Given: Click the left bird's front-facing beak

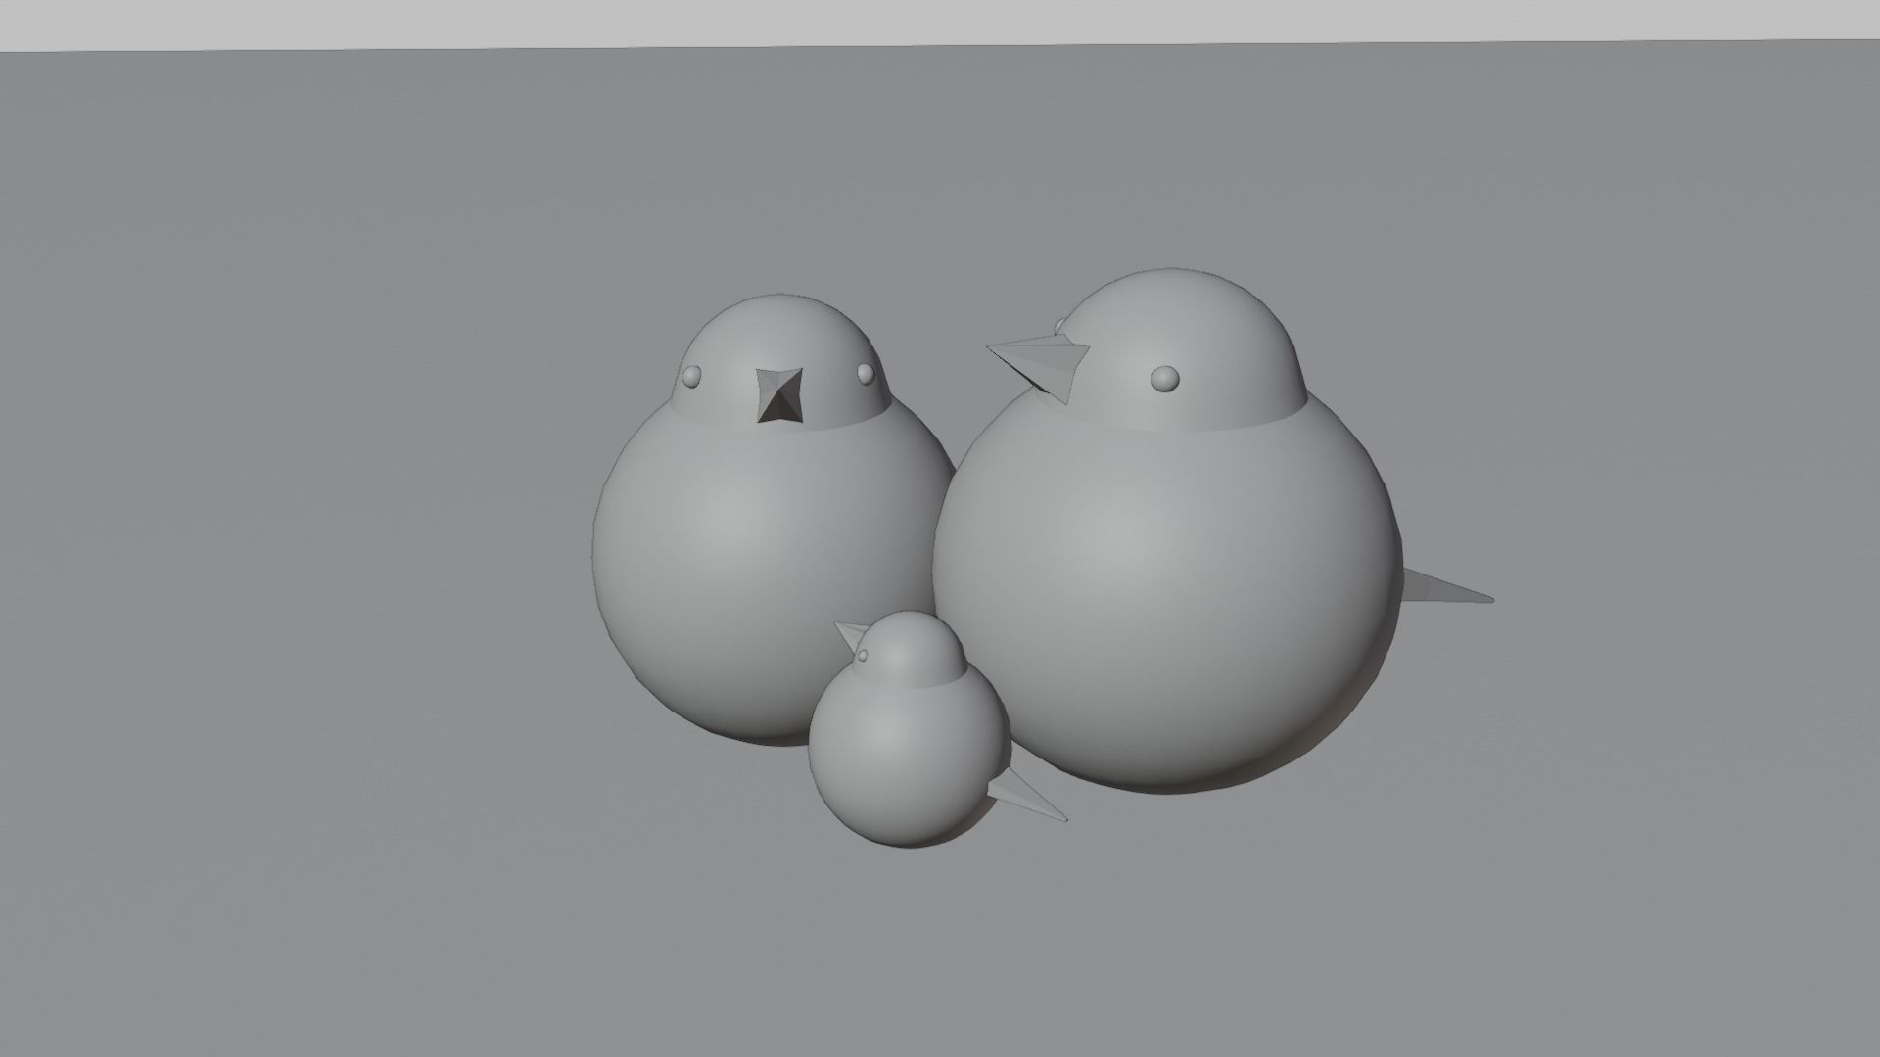Looking at the screenshot, I should pos(779,396).
